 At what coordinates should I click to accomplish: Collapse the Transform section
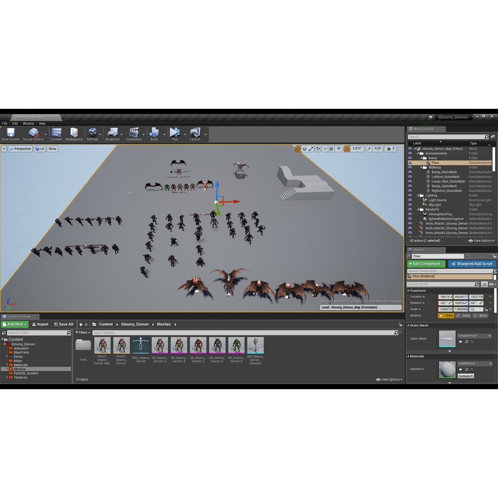409,290
